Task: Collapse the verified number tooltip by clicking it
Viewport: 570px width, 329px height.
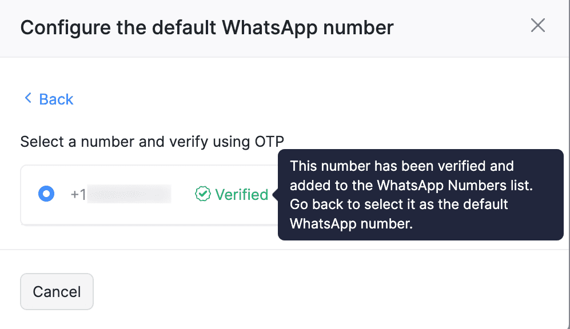Action: (420, 195)
